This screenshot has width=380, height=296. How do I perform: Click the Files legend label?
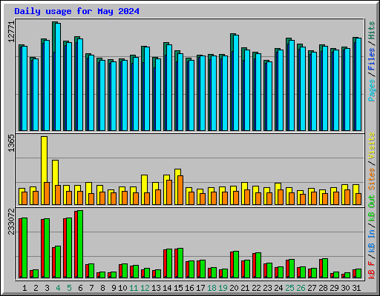point(372,59)
